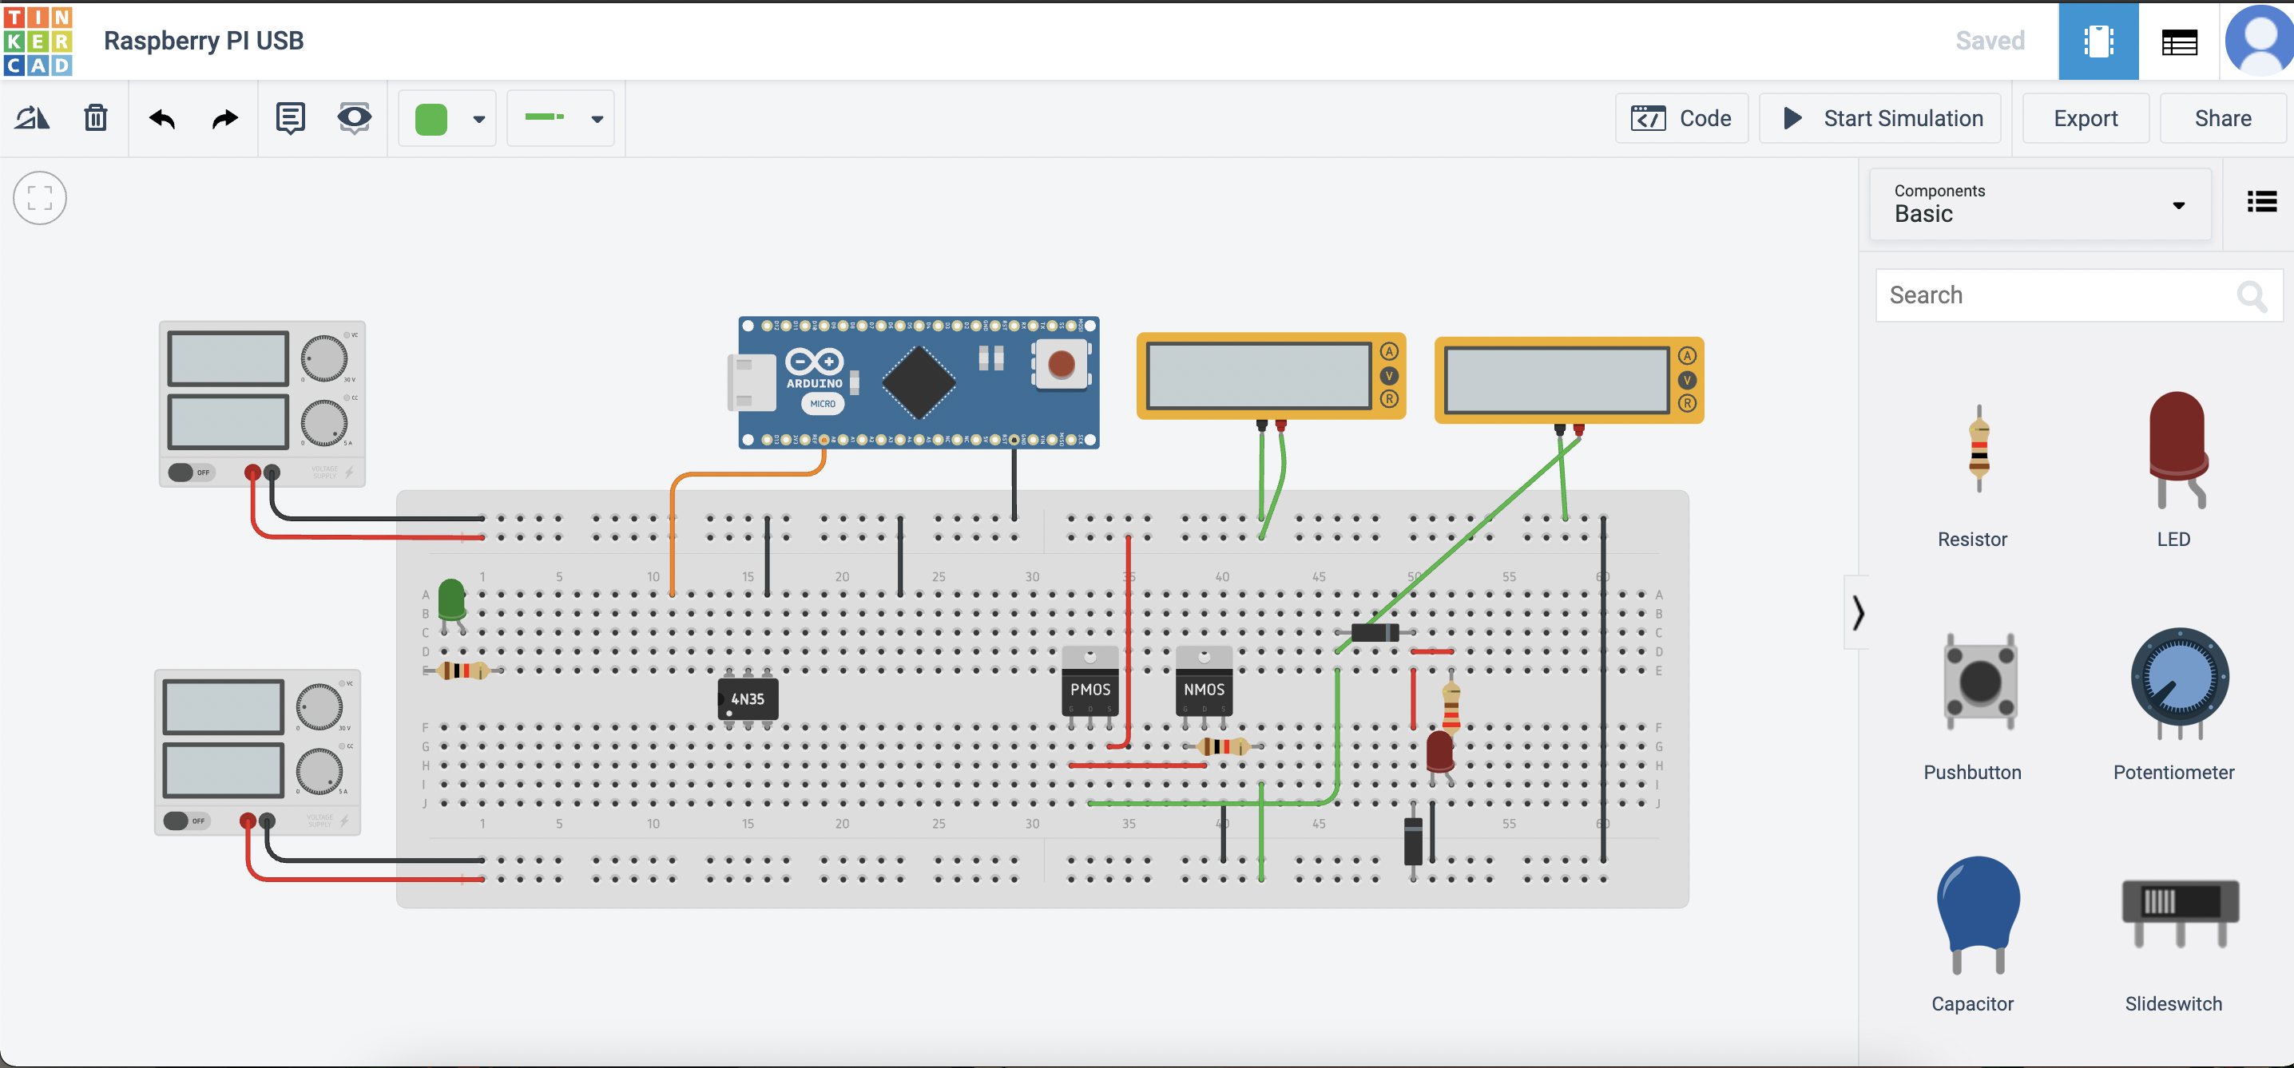Switch to schematic list view tab

pyautogui.click(x=2178, y=41)
